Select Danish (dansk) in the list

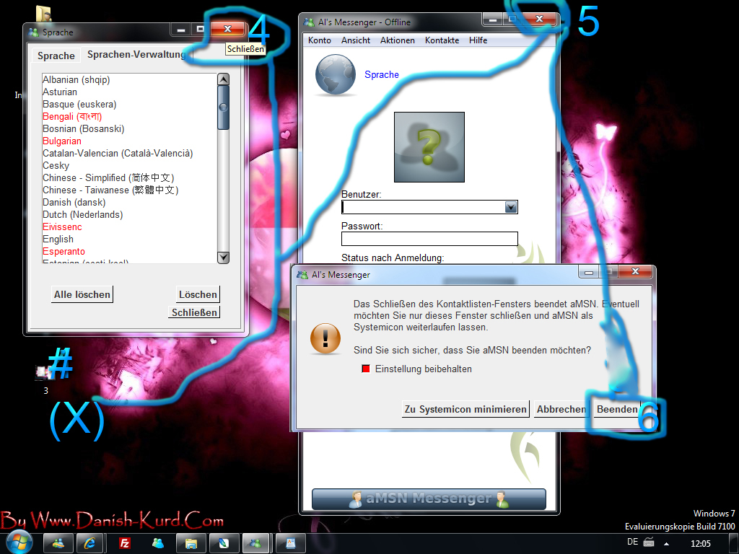[74, 202]
